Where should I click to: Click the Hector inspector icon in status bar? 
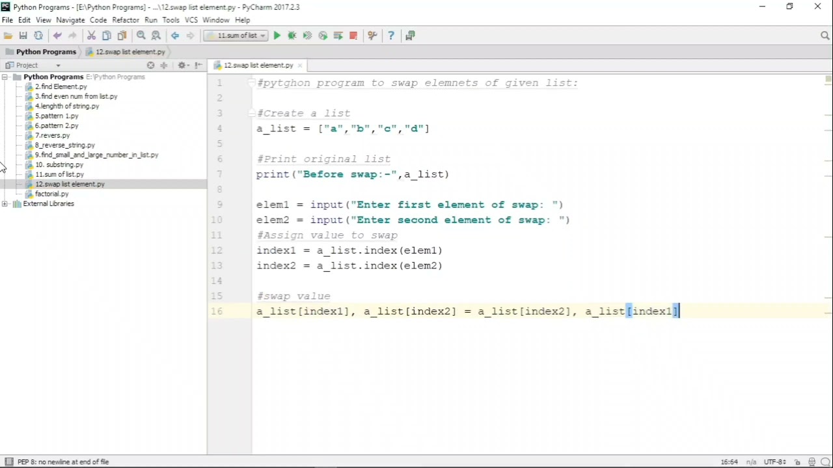point(812,462)
